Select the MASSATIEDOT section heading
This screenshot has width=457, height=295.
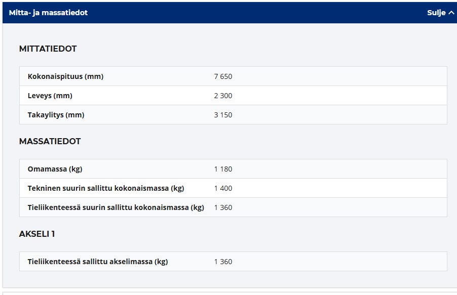coord(50,141)
